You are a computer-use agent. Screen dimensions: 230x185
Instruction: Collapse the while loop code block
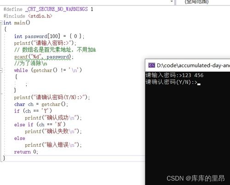(x=1, y=70)
